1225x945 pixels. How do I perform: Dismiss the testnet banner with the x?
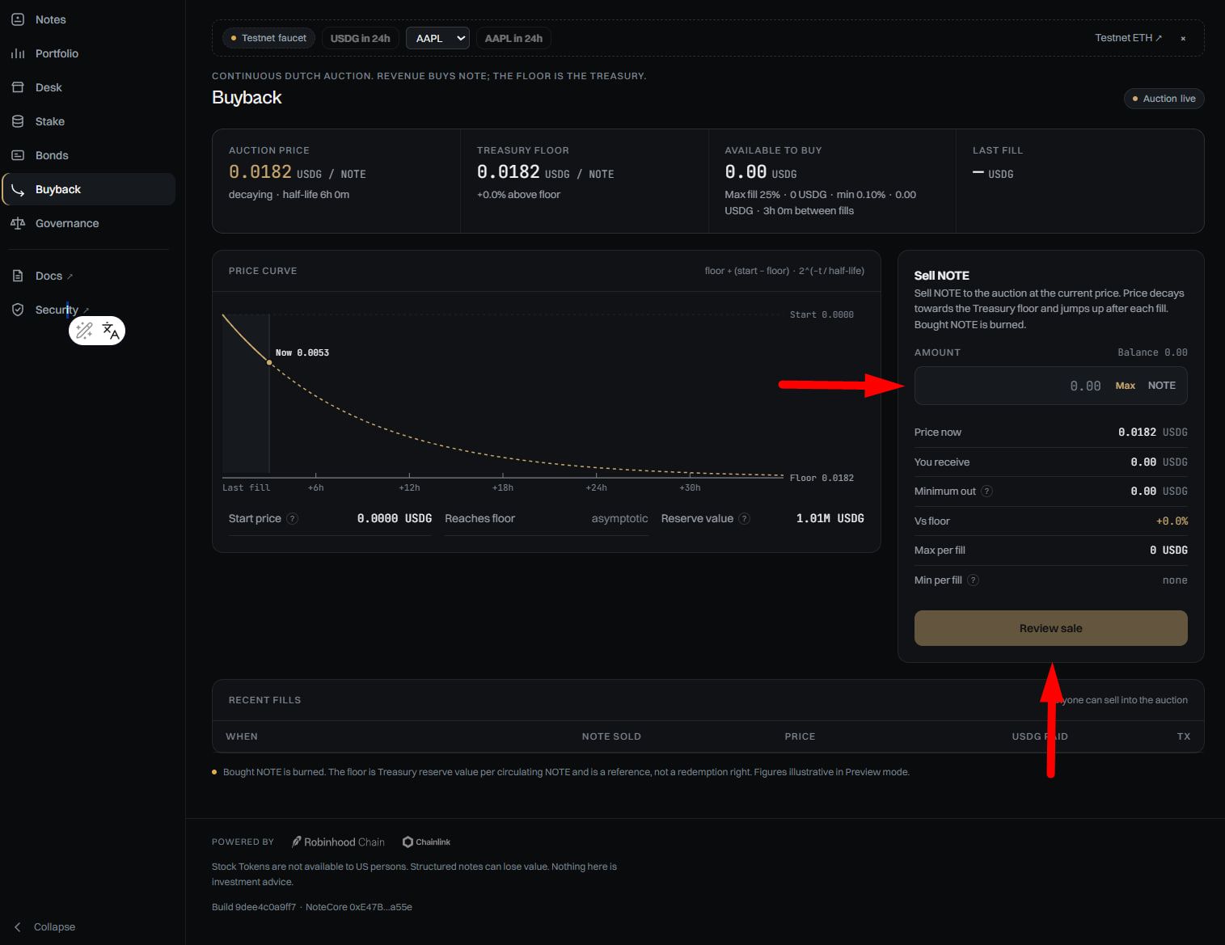click(x=1183, y=38)
